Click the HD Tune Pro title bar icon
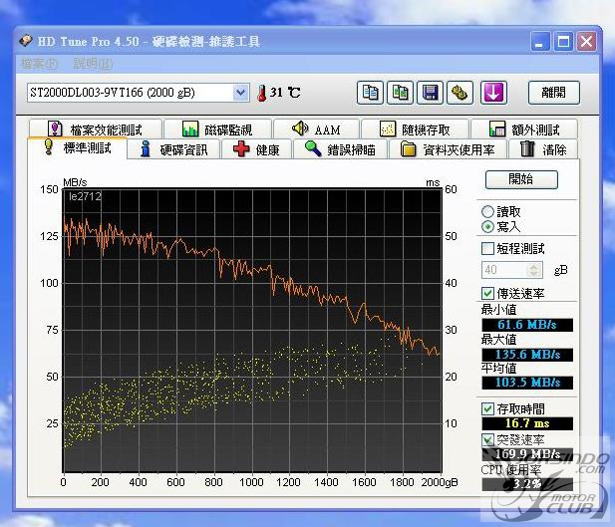615x527 pixels. point(26,41)
